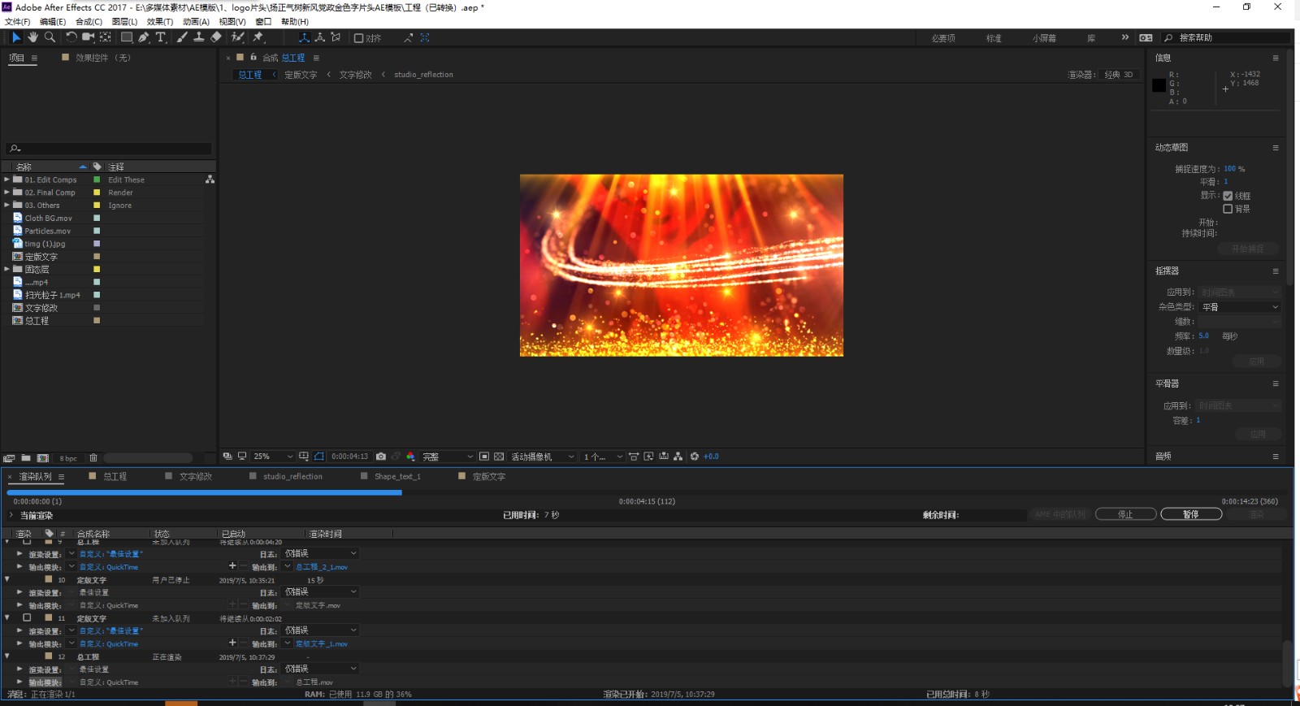Click the Project panel search field

[109, 149]
